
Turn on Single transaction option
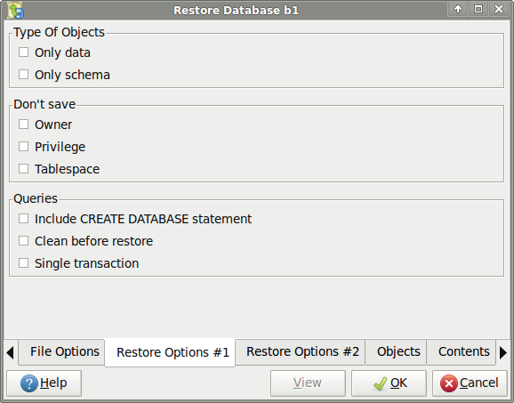coord(24,263)
